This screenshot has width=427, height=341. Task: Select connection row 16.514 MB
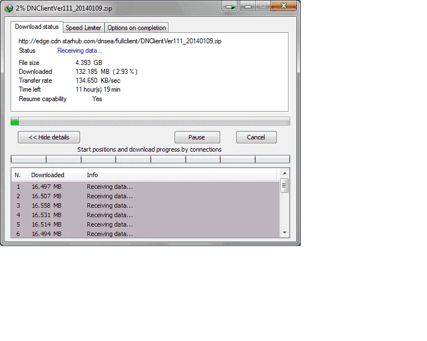pos(146,224)
